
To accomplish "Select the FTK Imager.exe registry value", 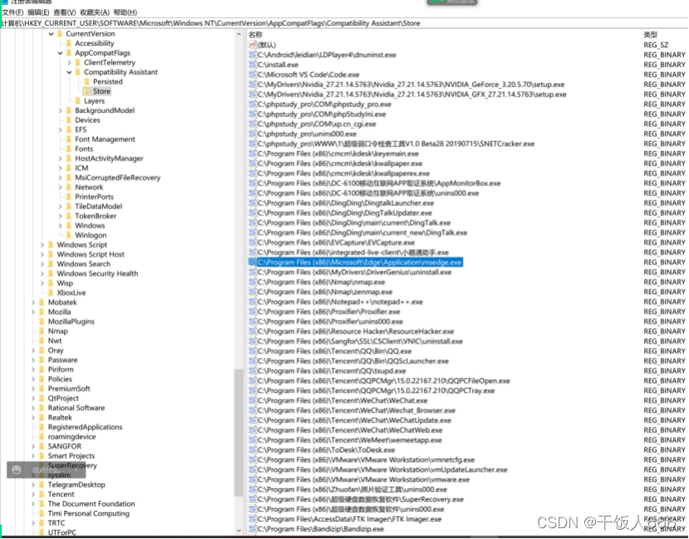I will point(349,519).
